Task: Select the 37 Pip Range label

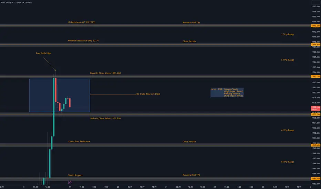Action: pos(288,34)
